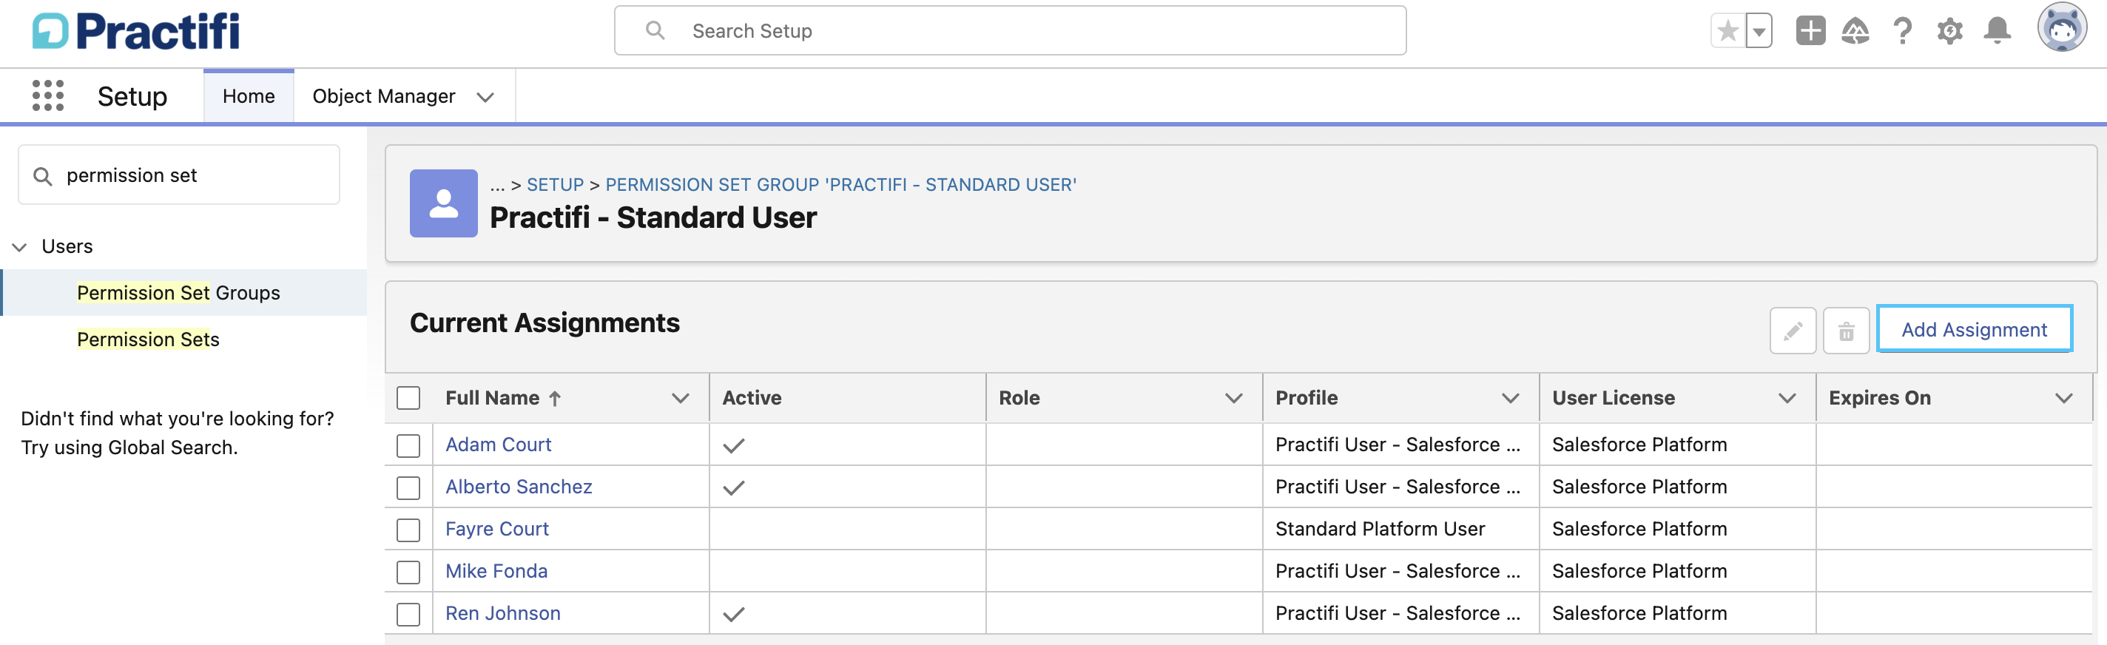Screen dimensions: 2107x645
Task: Open the notifications bell
Action: point(1997,31)
